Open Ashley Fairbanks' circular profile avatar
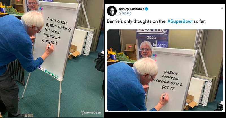The width and height of the screenshot is (226, 118). click(112, 11)
